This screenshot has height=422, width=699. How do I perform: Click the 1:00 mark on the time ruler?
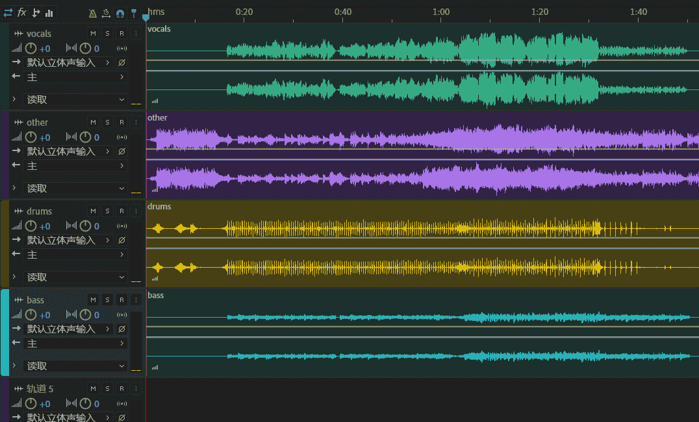tap(440, 12)
